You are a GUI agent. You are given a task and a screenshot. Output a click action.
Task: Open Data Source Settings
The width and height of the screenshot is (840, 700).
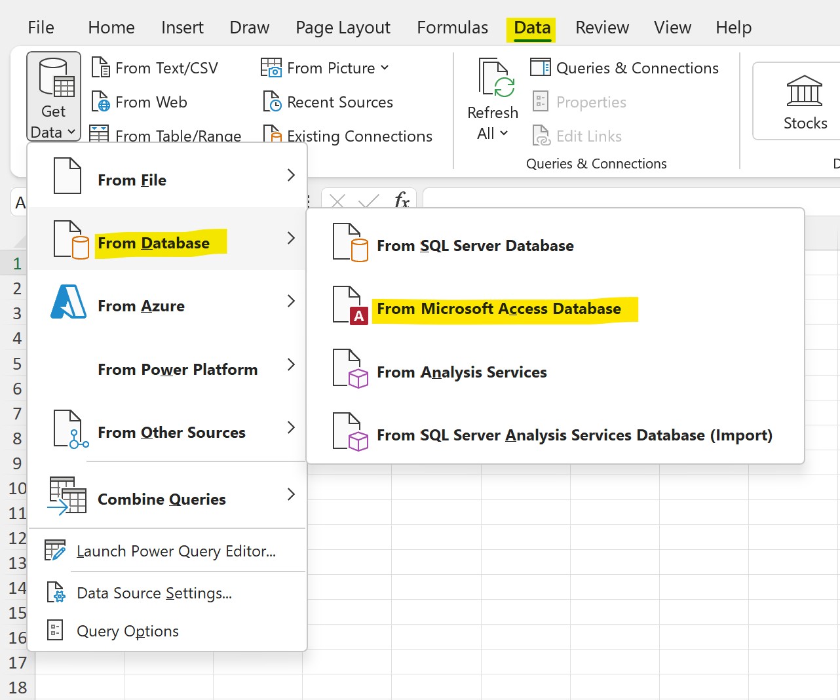[154, 593]
